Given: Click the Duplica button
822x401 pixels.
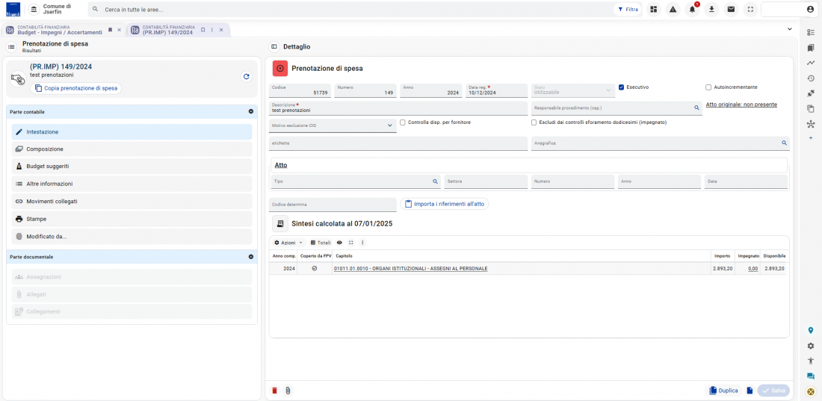Looking at the screenshot, I should (723, 391).
